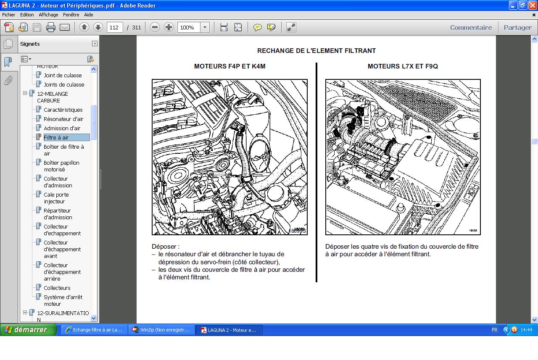Open the bookmarks options menu dropdown
The height and width of the screenshot is (360, 538).
[x=26, y=59]
